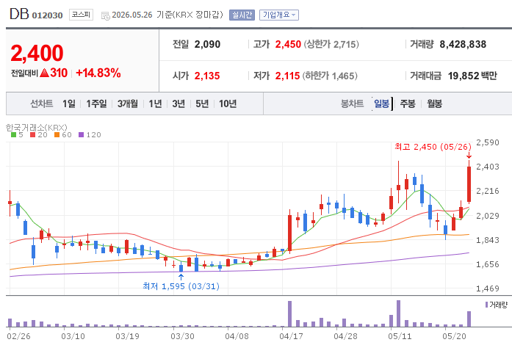The image size is (512, 345).
Task: Click the red up-triangle change icon
Action: (x=44, y=73)
